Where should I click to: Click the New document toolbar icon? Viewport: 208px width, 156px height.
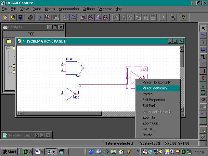tap(6, 17)
